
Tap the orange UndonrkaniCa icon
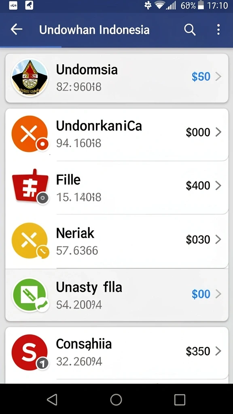point(30,134)
